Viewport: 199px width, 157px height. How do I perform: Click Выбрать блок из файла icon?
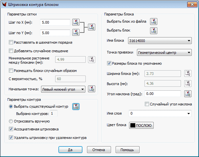pos(154,22)
